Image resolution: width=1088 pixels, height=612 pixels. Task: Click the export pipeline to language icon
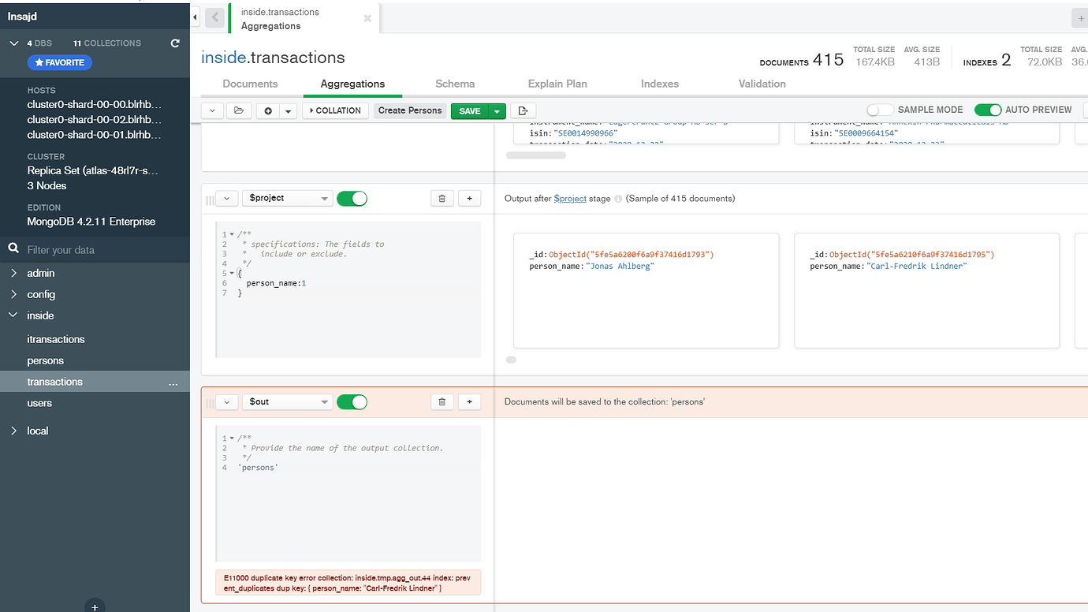click(523, 111)
